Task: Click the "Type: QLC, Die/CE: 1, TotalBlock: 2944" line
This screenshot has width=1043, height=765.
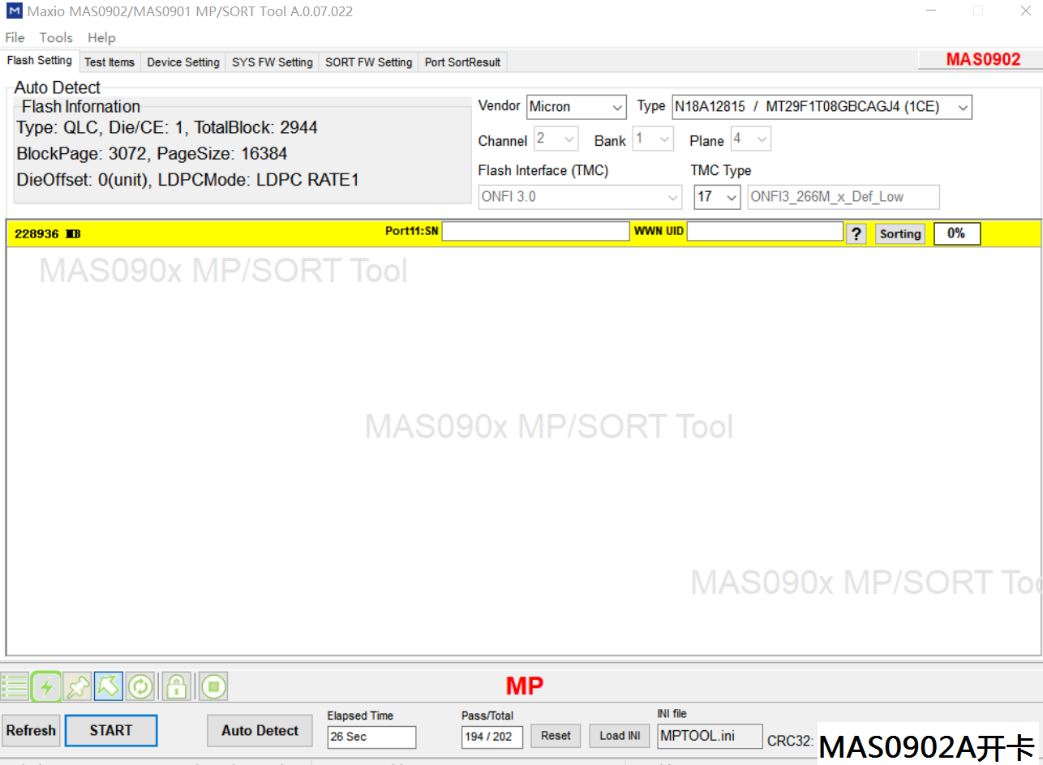Action: point(167,128)
